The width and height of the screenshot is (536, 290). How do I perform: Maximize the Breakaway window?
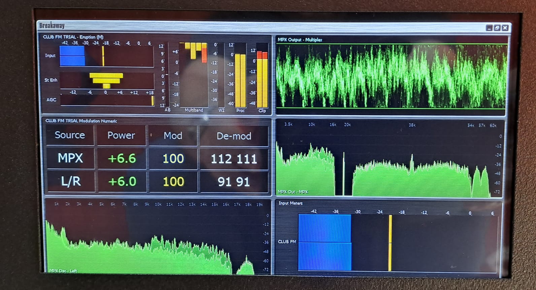(497, 28)
